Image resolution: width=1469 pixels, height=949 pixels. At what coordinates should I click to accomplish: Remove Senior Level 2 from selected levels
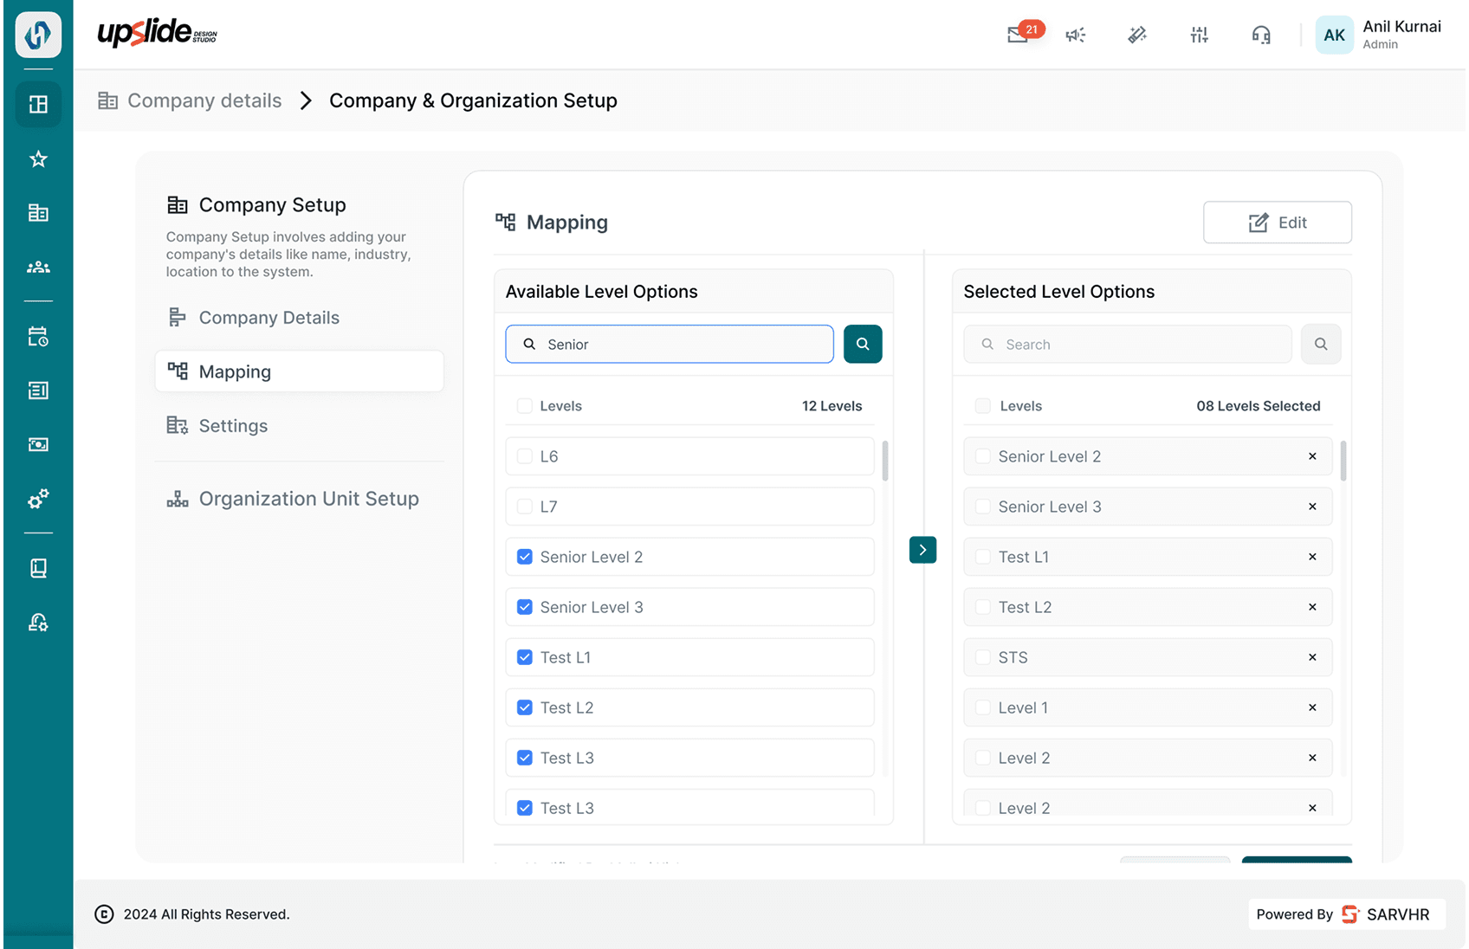pyautogui.click(x=1312, y=456)
